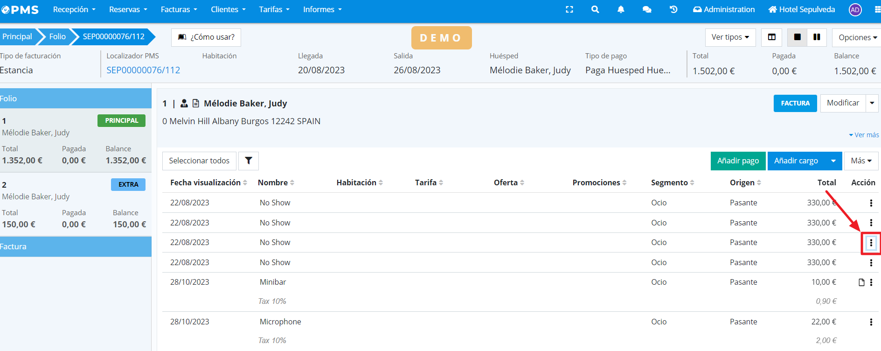The image size is (881, 351).
Task: Select the single-panel view layout
Action: coord(797,37)
